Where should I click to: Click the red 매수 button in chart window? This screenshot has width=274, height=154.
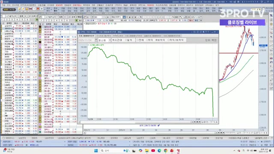(x=191, y=21)
